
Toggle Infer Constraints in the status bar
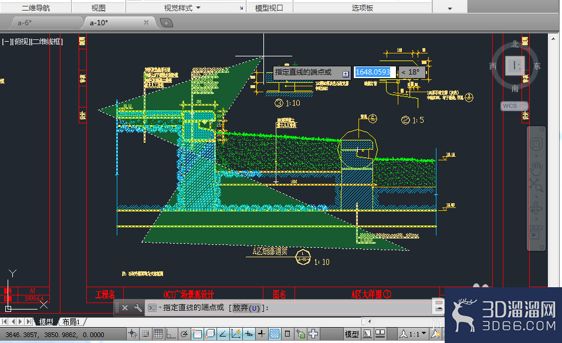133,334
